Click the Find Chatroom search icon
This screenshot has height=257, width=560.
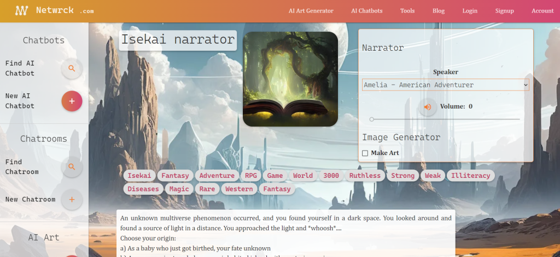[x=72, y=166]
